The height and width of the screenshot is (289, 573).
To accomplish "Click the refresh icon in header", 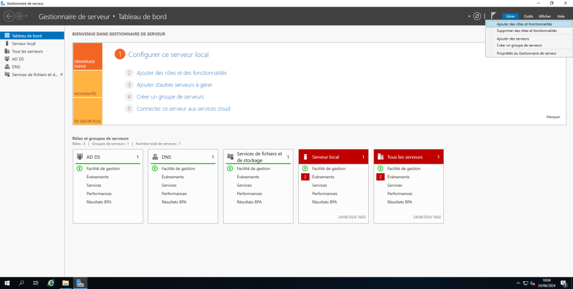I will click(477, 16).
